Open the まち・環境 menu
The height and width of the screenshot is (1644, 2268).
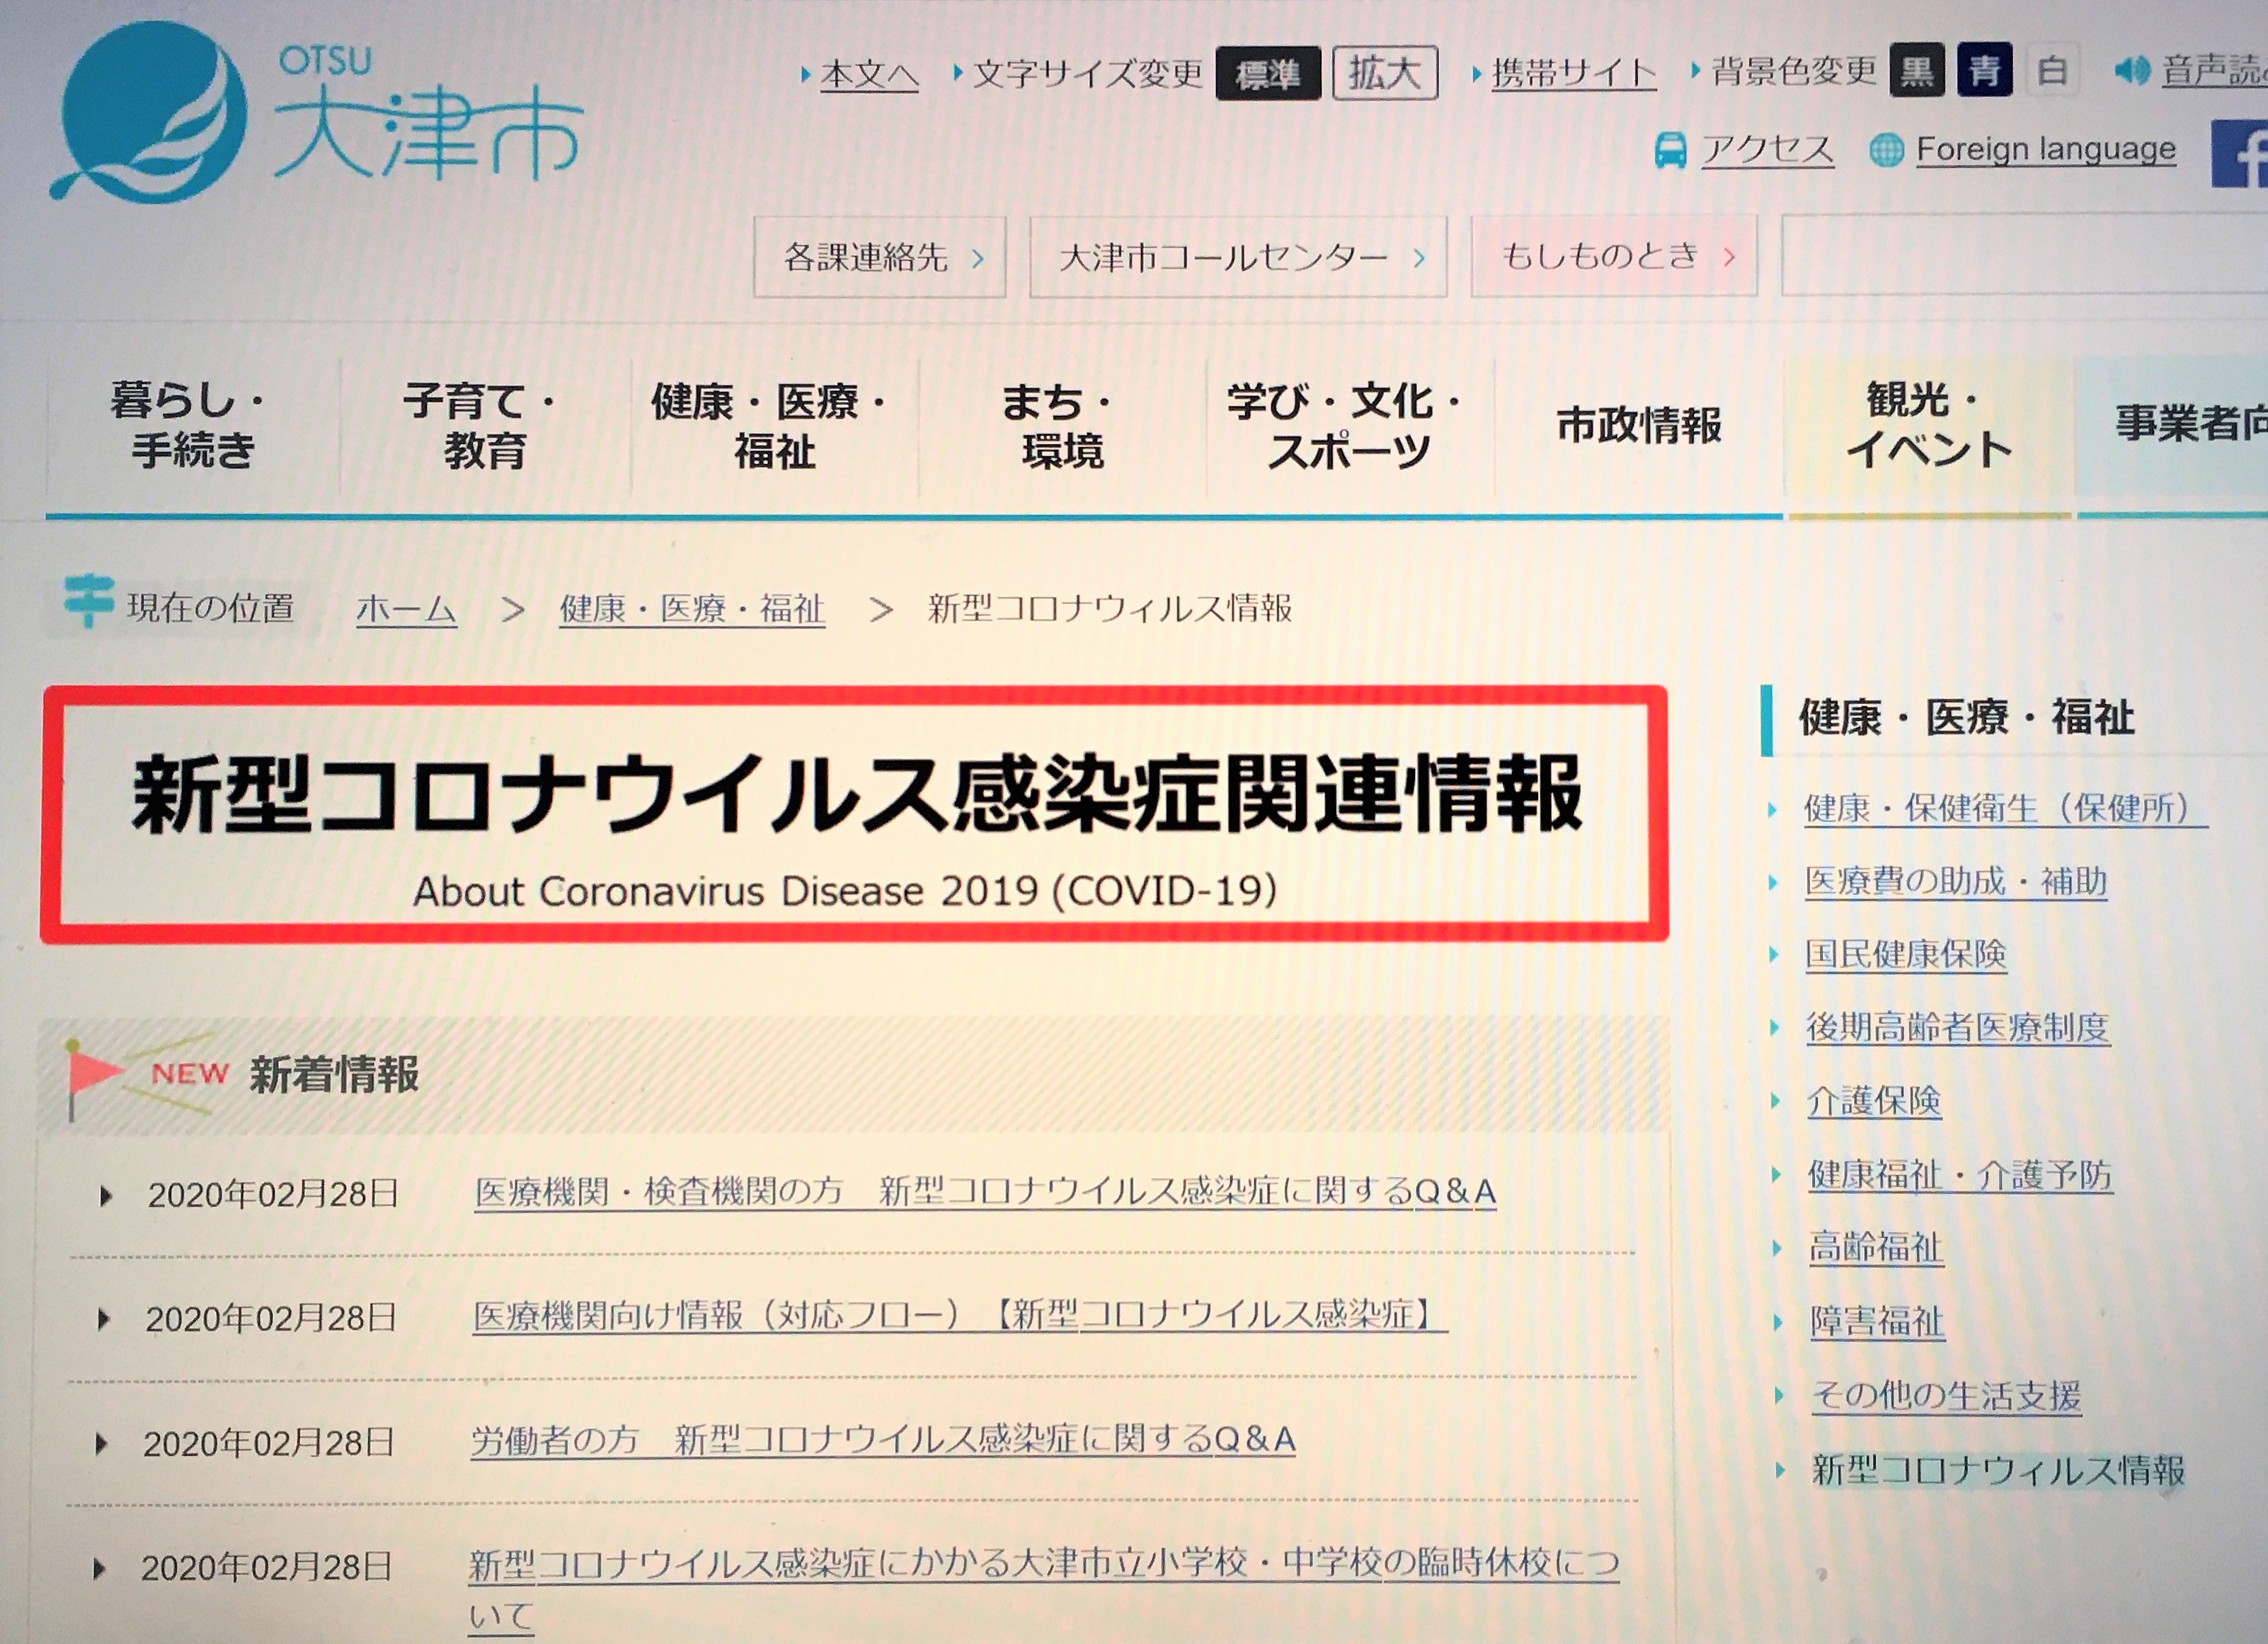click(x=1062, y=426)
